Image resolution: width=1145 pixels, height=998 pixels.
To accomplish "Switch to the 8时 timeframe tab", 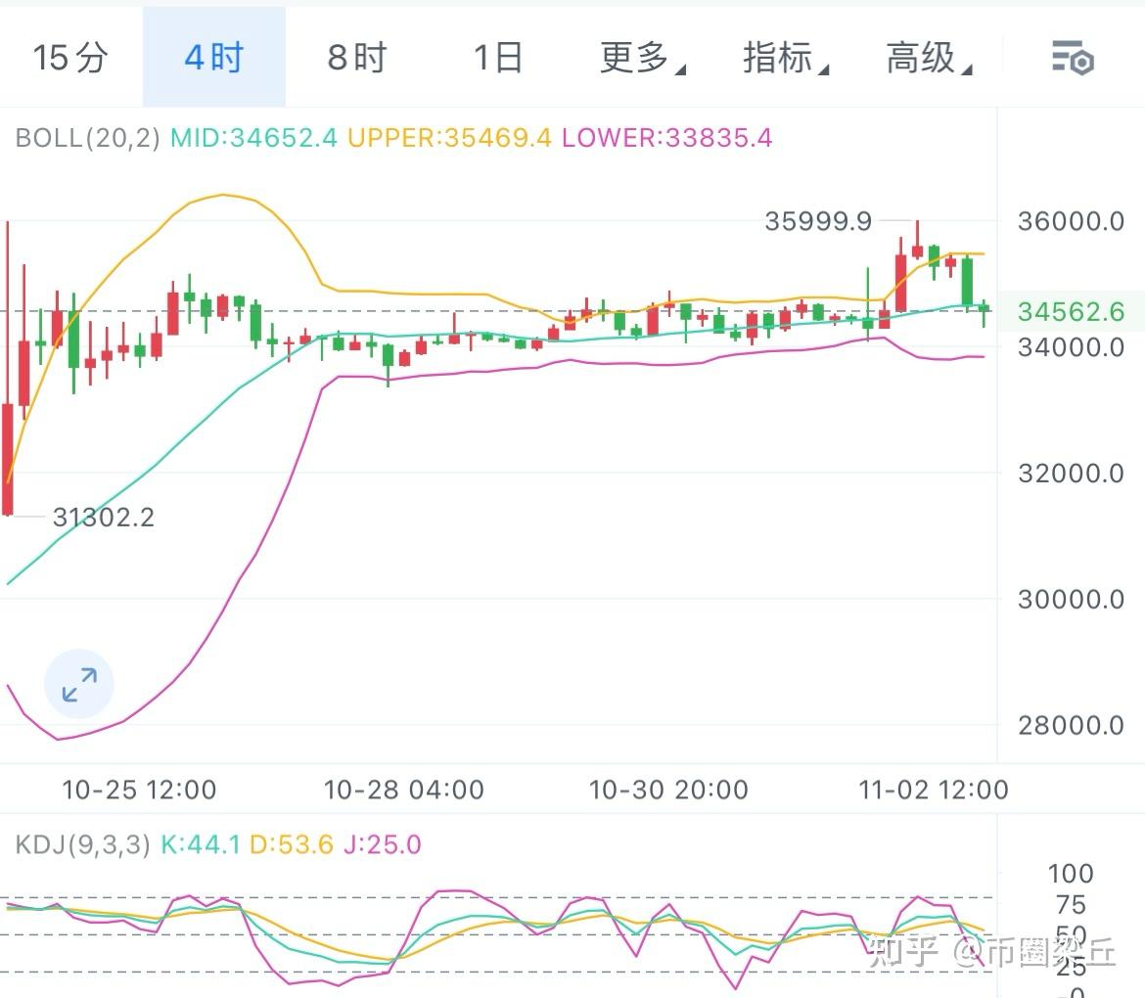I will tap(357, 57).
